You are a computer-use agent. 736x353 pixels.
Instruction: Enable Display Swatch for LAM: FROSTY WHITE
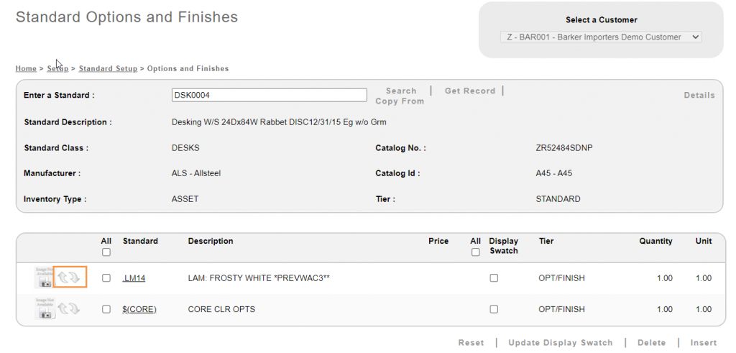pos(494,278)
